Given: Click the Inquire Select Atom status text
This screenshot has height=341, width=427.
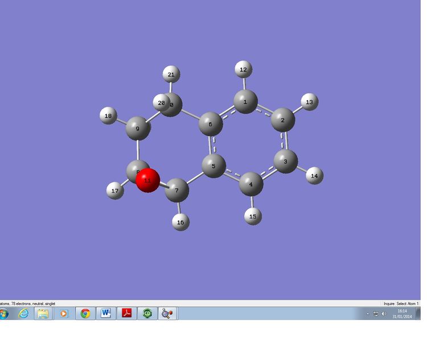Looking at the screenshot, I should pyautogui.click(x=401, y=303).
